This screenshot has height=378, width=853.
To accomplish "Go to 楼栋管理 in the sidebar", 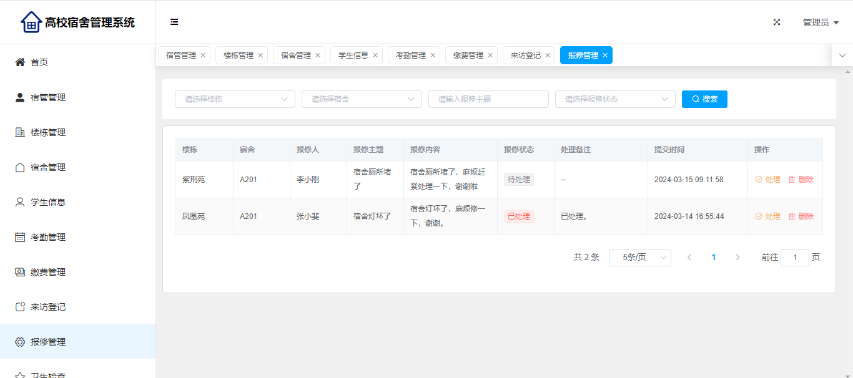I will (x=48, y=132).
